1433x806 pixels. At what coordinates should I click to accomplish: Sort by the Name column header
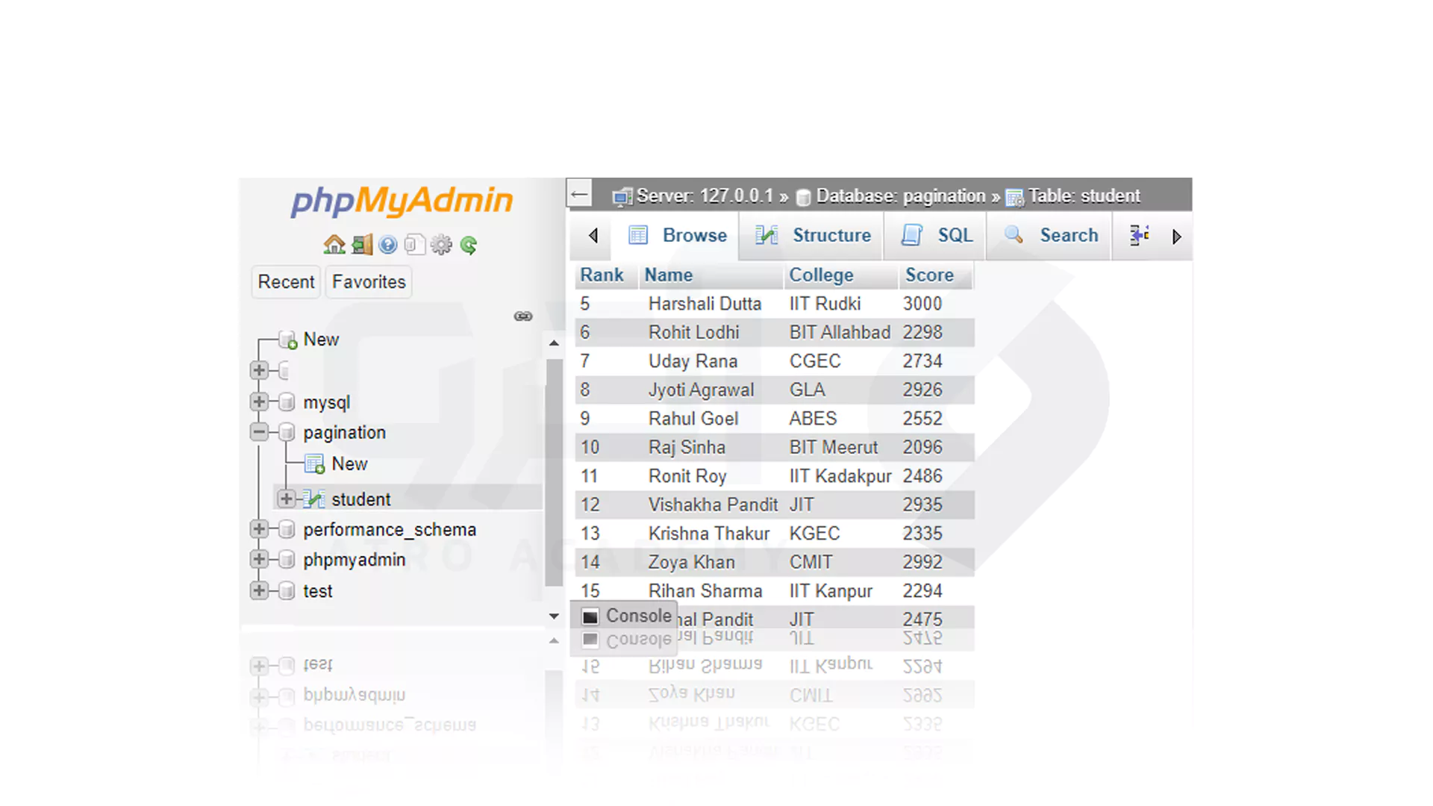[x=669, y=275]
